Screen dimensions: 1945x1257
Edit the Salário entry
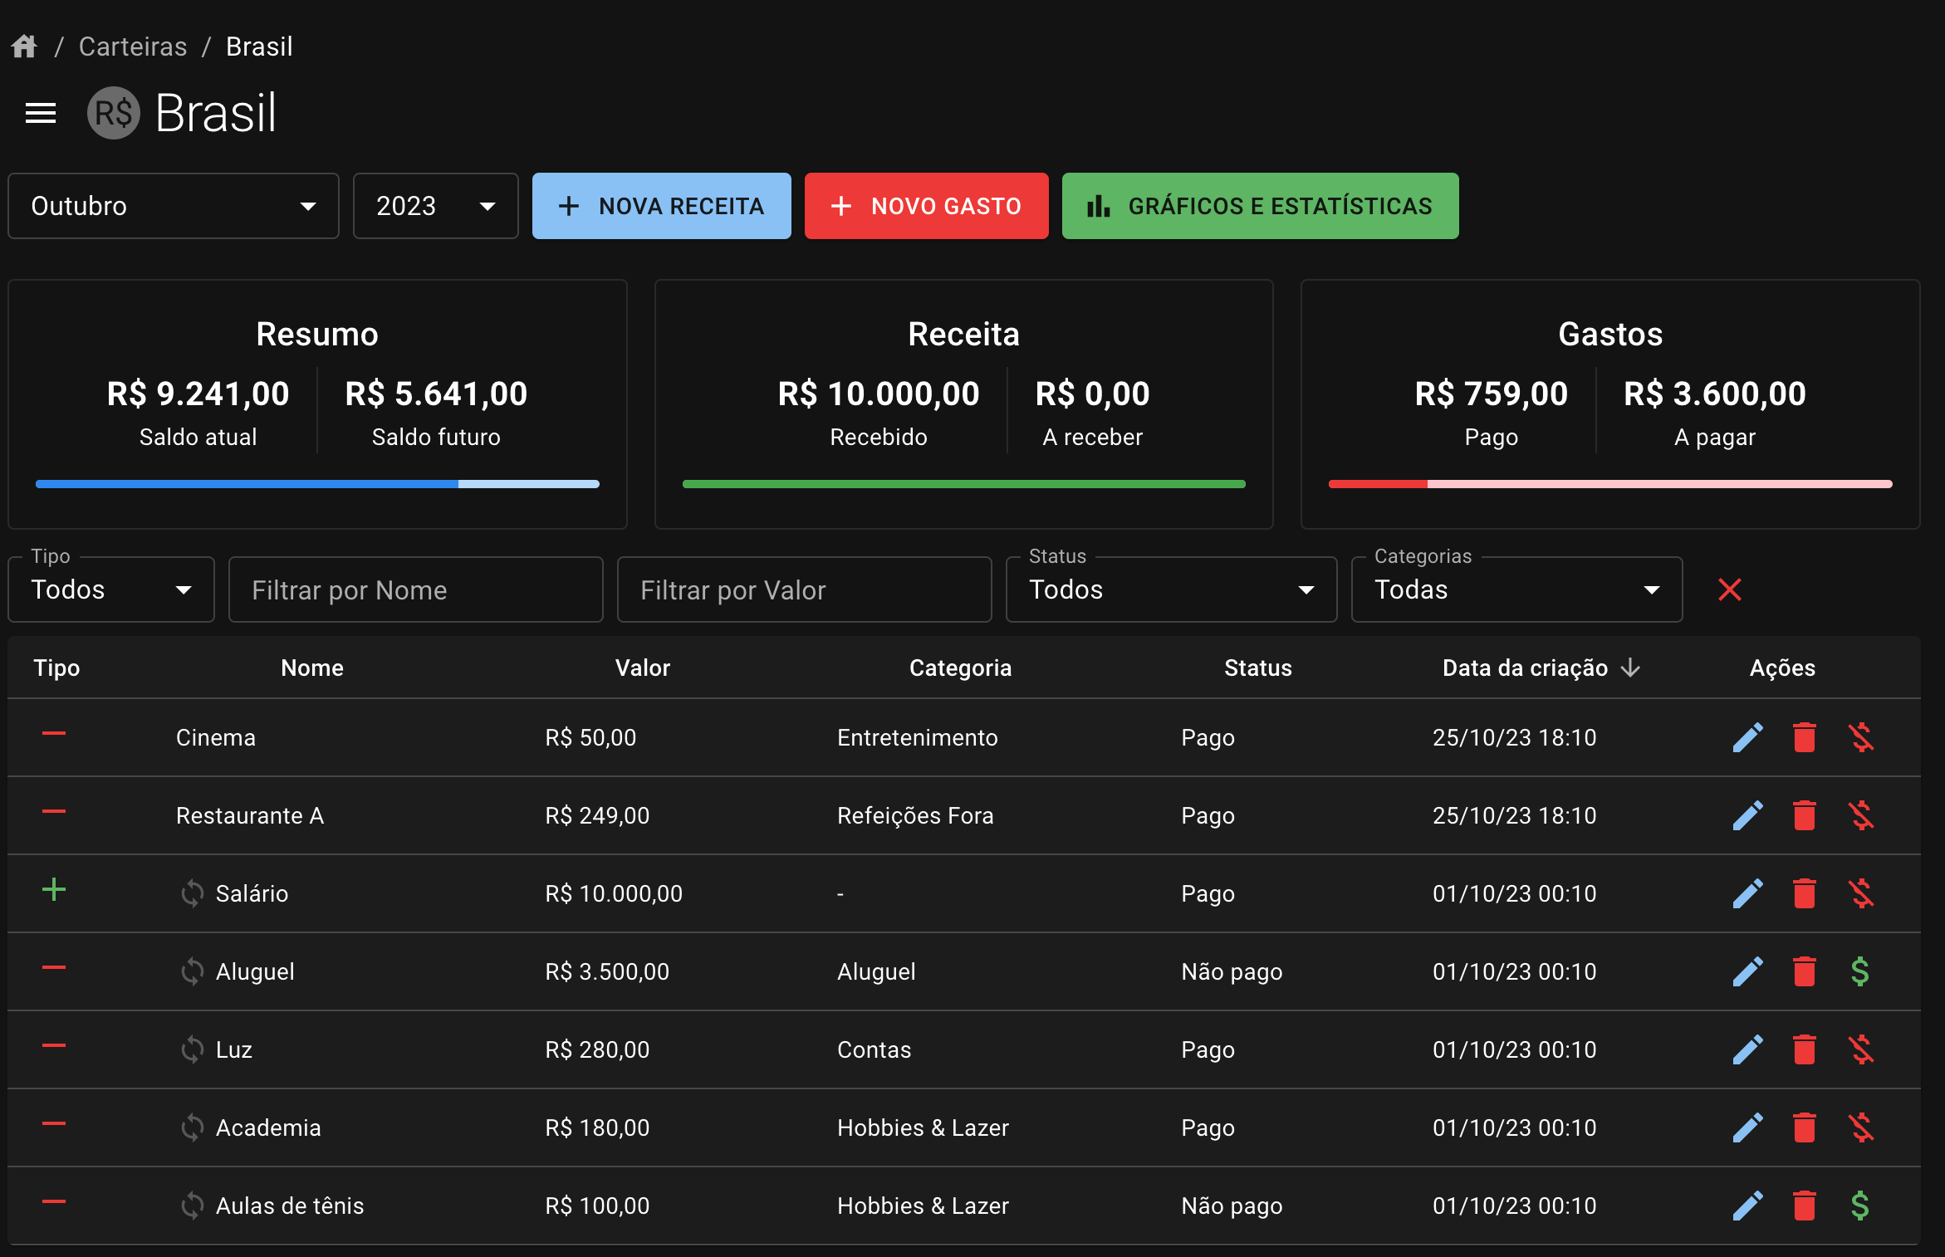coord(1747,893)
